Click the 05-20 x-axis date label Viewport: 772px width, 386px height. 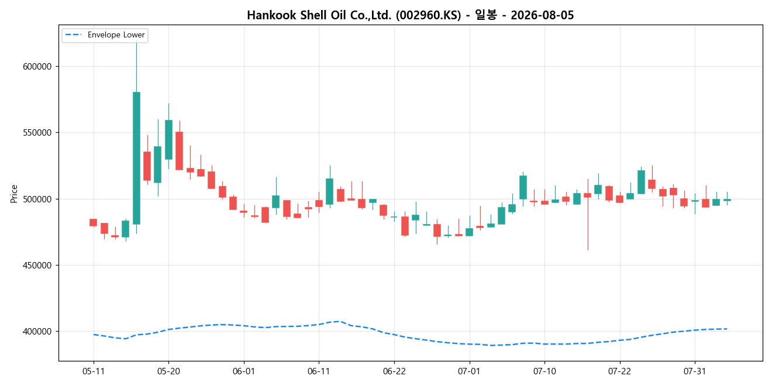click(168, 371)
